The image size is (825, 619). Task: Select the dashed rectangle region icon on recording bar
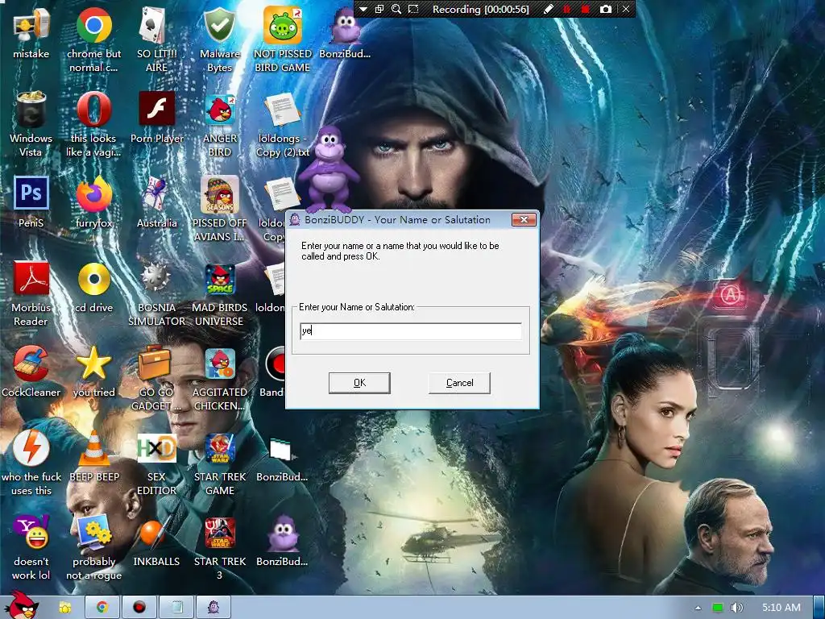coord(413,9)
